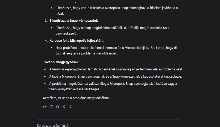Click the thumbs up icon
The height and width of the screenshot is (127, 220).
click(x=45, y=107)
